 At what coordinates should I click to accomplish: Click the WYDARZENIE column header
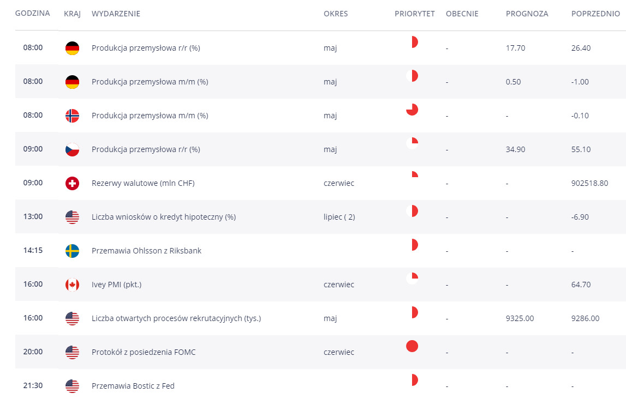pyautogui.click(x=116, y=14)
